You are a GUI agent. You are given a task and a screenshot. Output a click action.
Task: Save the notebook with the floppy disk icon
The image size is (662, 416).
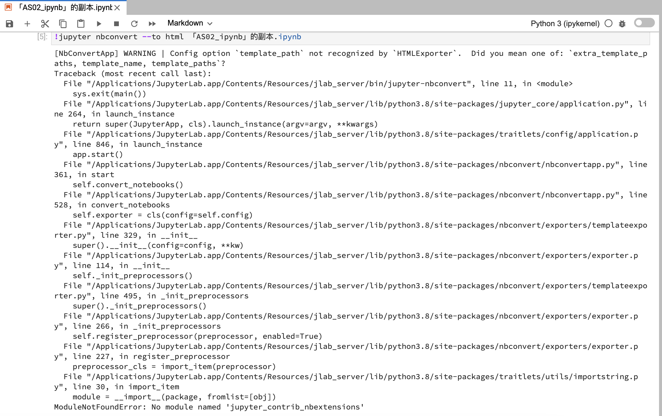(x=10, y=23)
